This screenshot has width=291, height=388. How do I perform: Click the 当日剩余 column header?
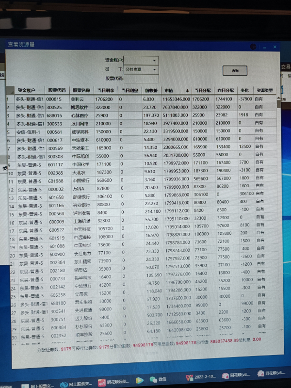(106, 90)
